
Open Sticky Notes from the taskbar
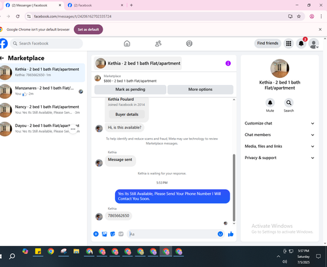tap(38, 252)
